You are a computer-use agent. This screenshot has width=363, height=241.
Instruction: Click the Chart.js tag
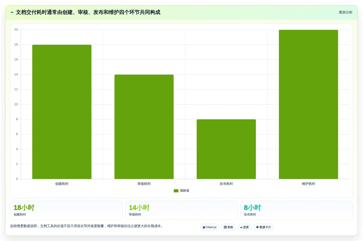(x=210, y=227)
